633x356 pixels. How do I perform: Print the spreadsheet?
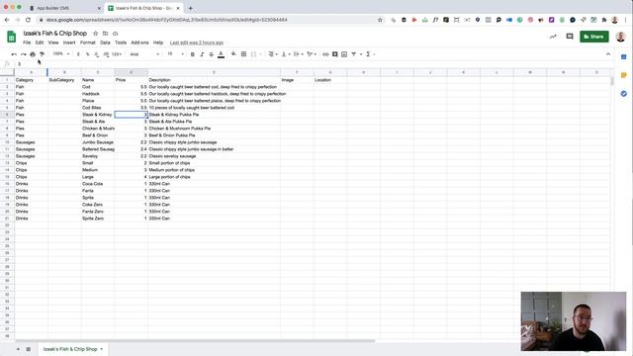pos(33,54)
